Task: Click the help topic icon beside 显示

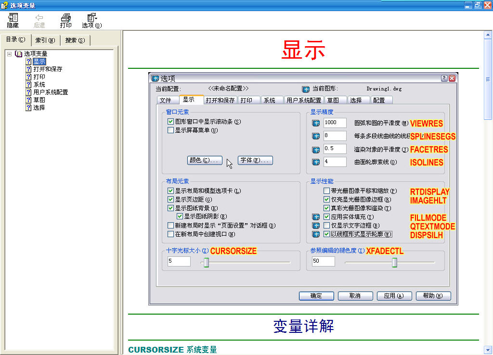Action: 28,61
